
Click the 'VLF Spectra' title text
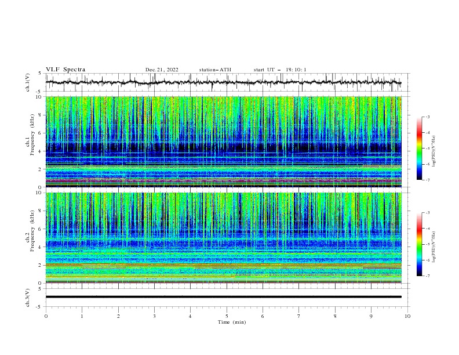click(65, 70)
